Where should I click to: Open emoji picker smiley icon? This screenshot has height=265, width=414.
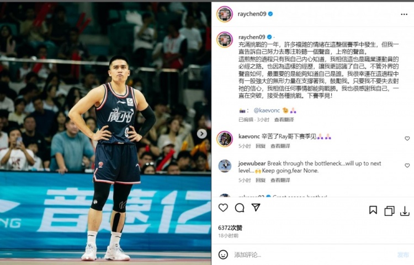223,255
